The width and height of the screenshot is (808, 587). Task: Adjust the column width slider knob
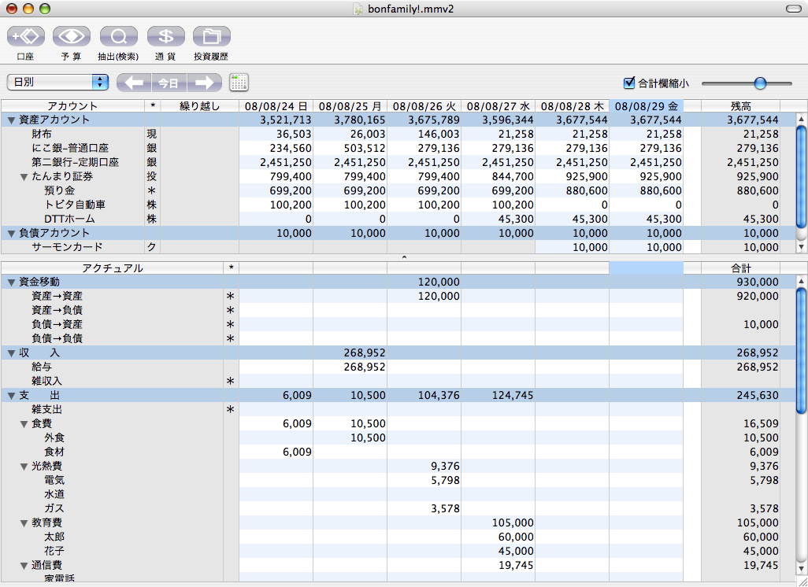click(x=760, y=83)
